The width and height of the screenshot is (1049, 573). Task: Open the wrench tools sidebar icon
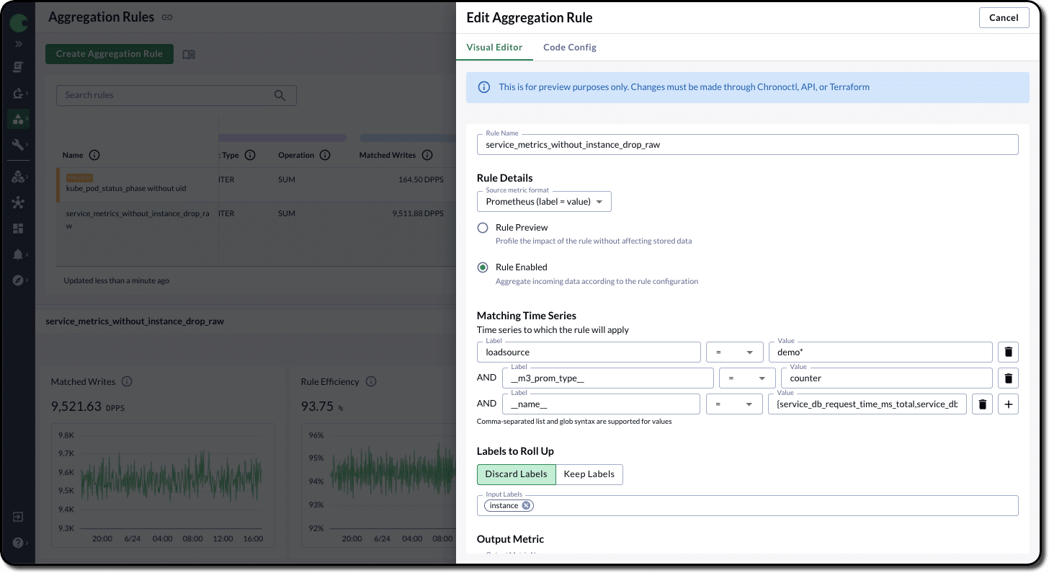point(18,145)
